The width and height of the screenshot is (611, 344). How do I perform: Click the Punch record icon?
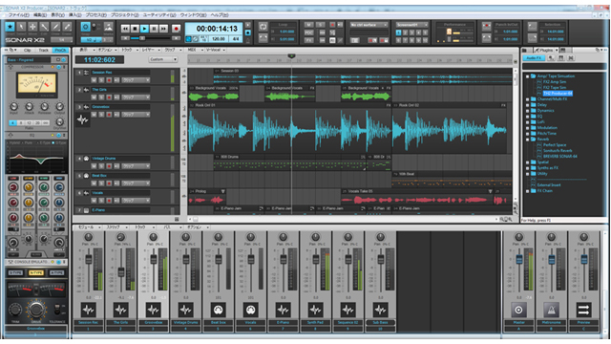click(486, 26)
